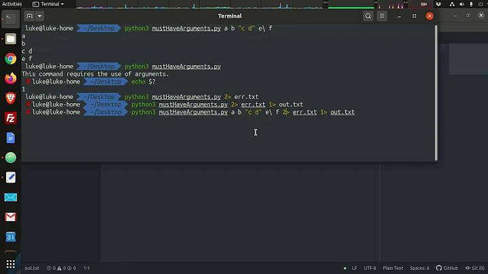Viewport: 488px width, 274px height.
Task: Expand the new tab dropdown arrow
Action: point(41,16)
